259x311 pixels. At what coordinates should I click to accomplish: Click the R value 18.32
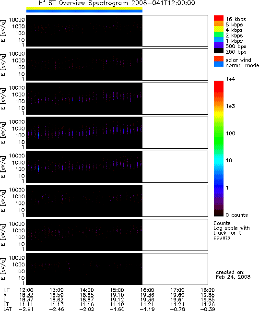(x=26, y=295)
